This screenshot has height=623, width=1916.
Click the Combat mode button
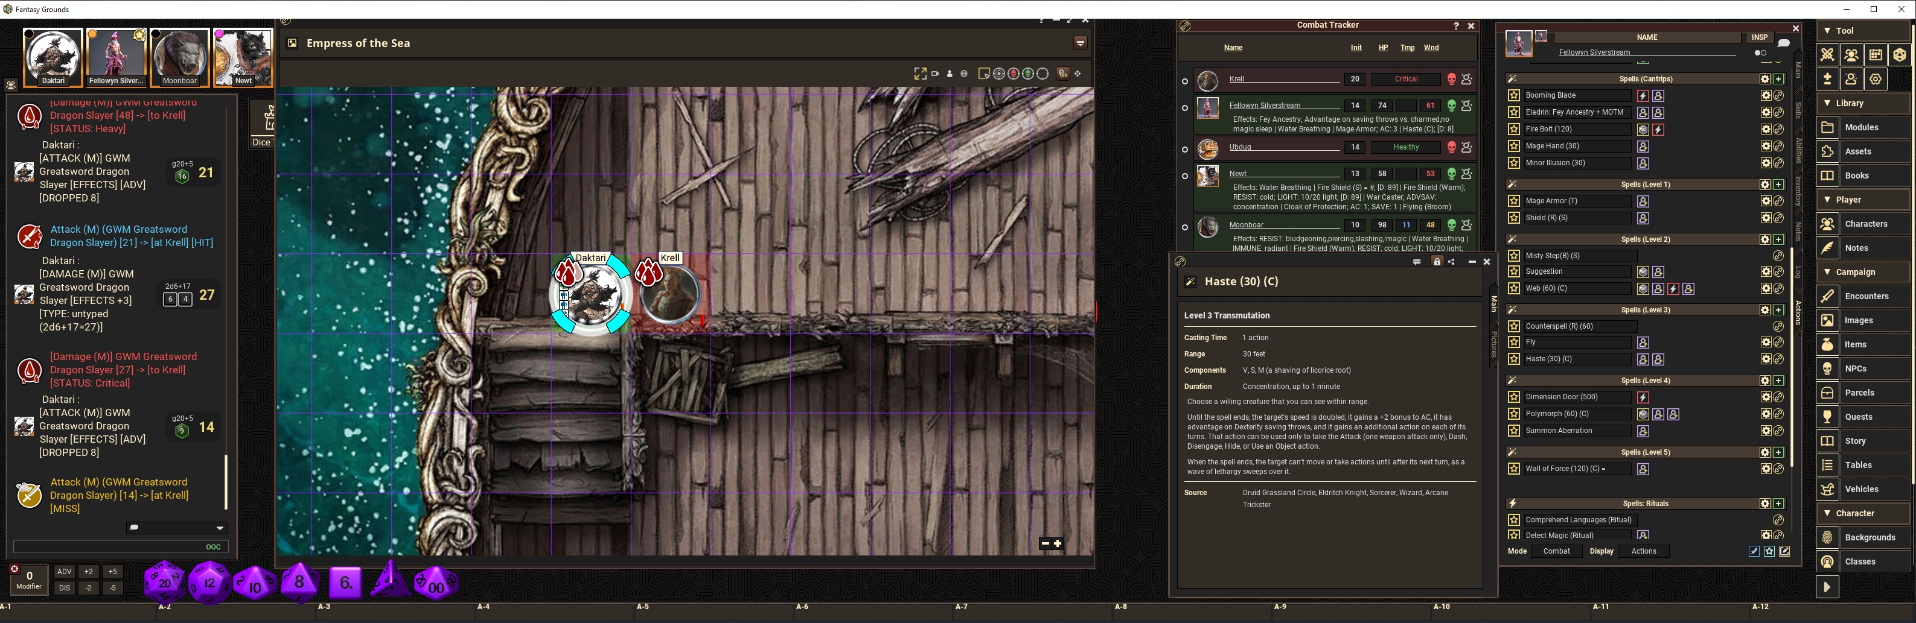pos(1556,552)
